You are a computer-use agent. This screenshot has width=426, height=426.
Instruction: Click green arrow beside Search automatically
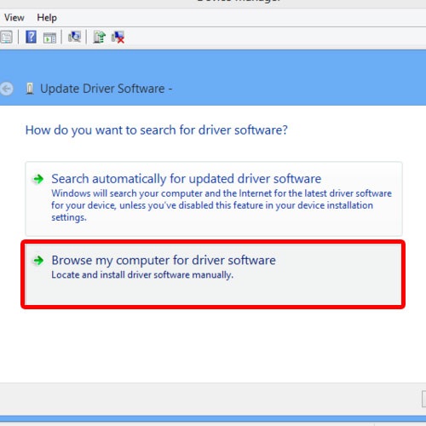(x=38, y=179)
